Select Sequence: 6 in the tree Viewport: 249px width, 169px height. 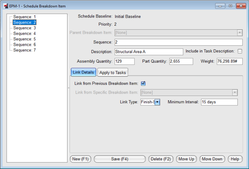coord(24,45)
